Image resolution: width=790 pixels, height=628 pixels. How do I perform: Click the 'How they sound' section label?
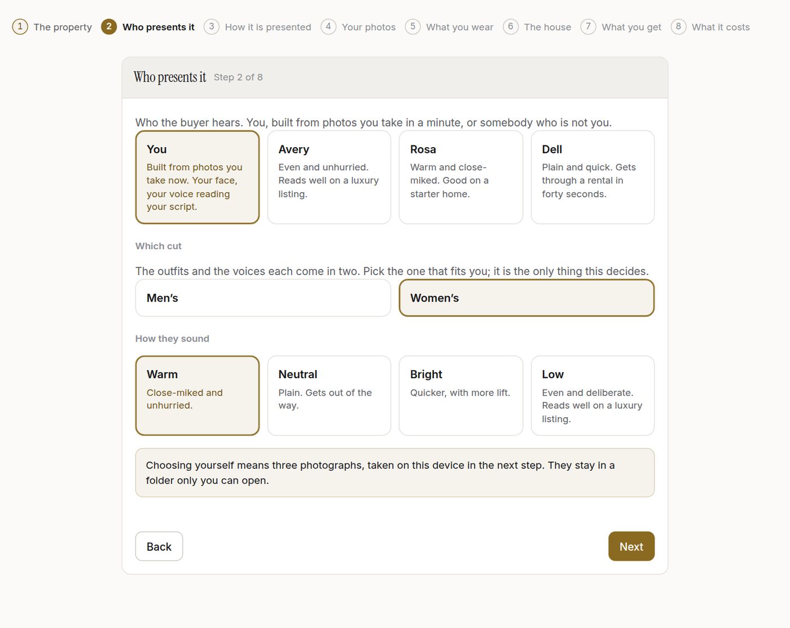click(x=172, y=338)
